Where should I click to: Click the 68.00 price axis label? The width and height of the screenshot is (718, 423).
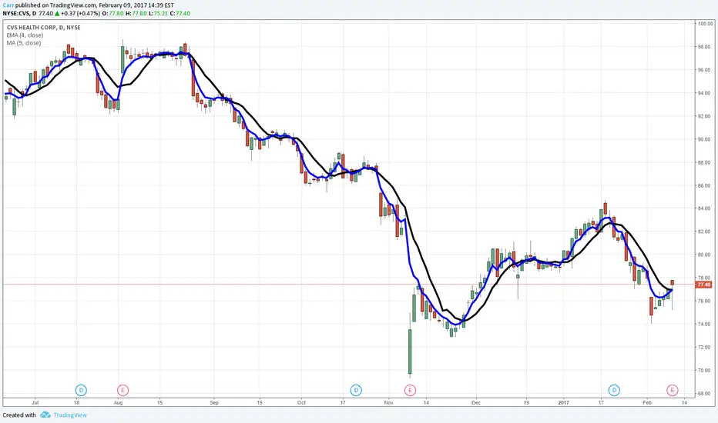point(705,393)
